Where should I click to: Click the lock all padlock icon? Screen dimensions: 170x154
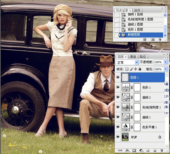coord(140,69)
